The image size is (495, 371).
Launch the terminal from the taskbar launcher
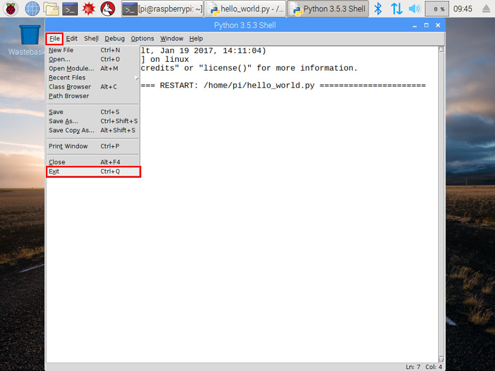pyautogui.click(x=70, y=9)
